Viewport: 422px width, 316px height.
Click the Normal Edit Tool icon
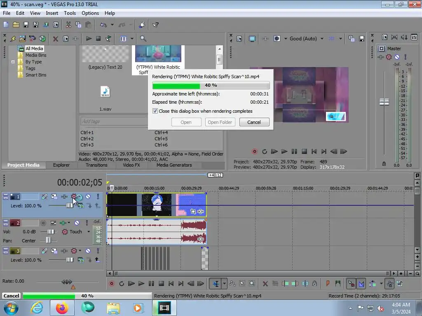click(216, 283)
